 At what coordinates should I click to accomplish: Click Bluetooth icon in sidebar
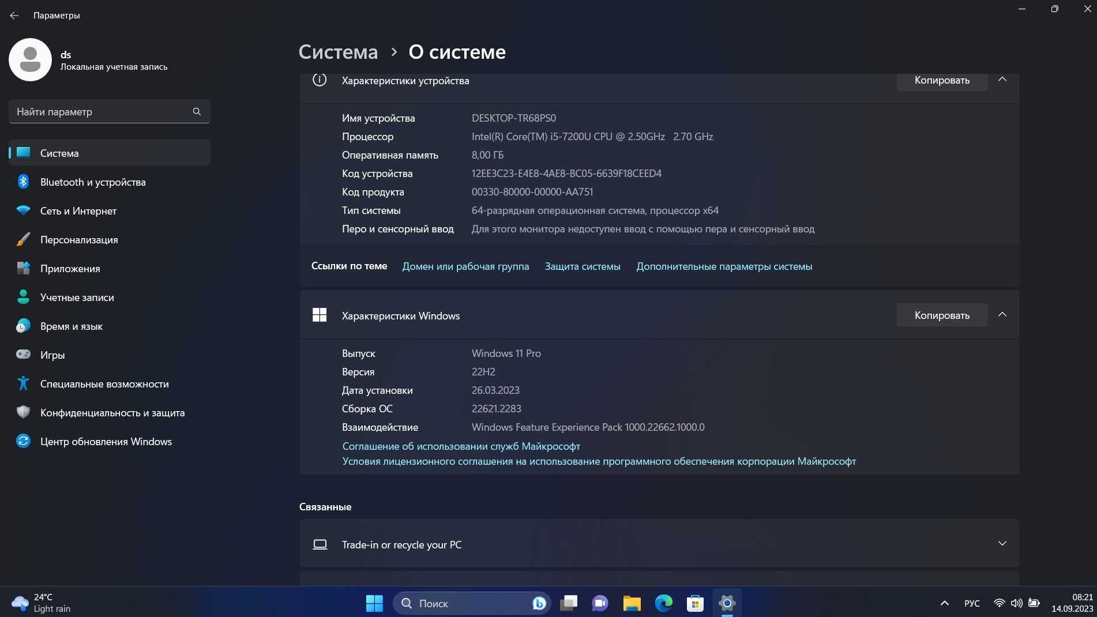(23, 182)
